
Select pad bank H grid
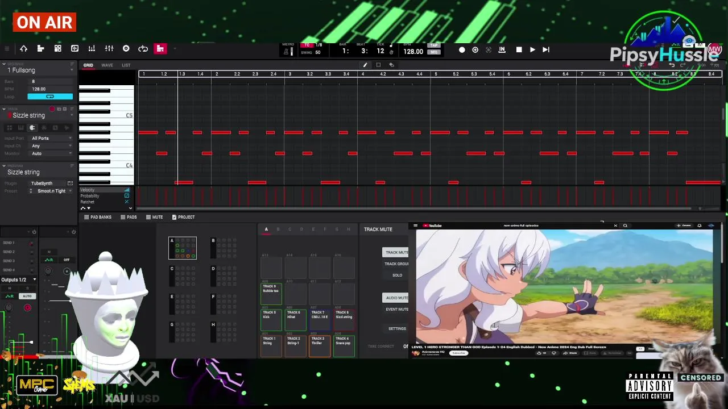tap(224, 333)
